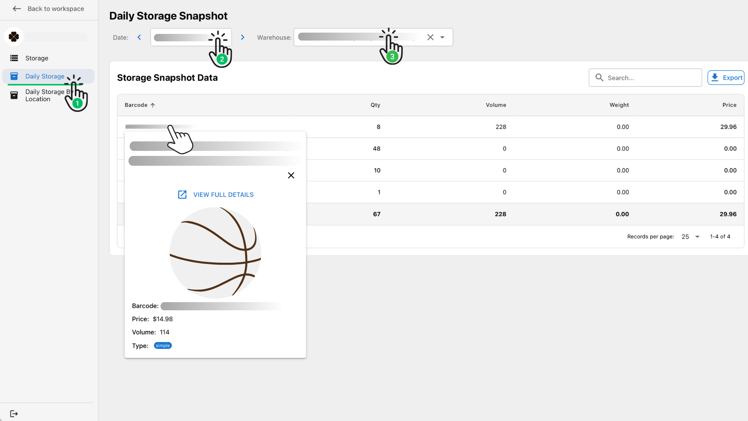The image size is (748, 421).
Task: Select Daily Storage in the sidebar menu
Action: pyautogui.click(x=45, y=76)
